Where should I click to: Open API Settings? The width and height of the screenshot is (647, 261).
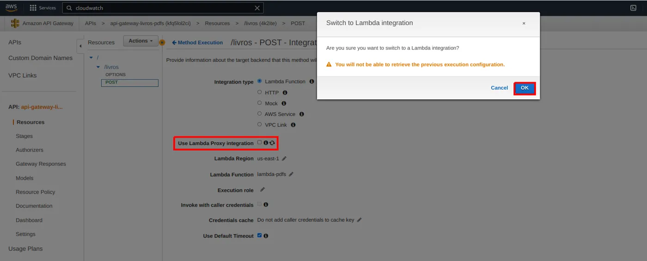[25, 234]
